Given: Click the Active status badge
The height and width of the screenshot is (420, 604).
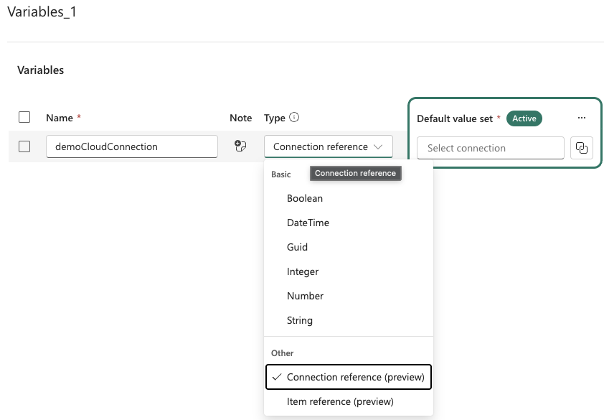Looking at the screenshot, I should [524, 118].
